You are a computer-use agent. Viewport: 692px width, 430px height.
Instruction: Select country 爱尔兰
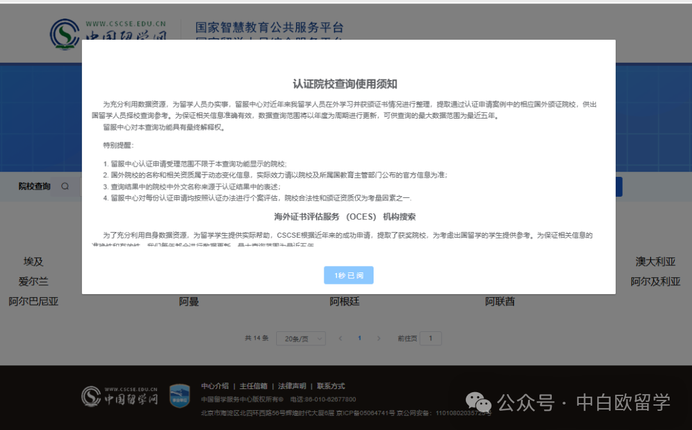[33, 281]
